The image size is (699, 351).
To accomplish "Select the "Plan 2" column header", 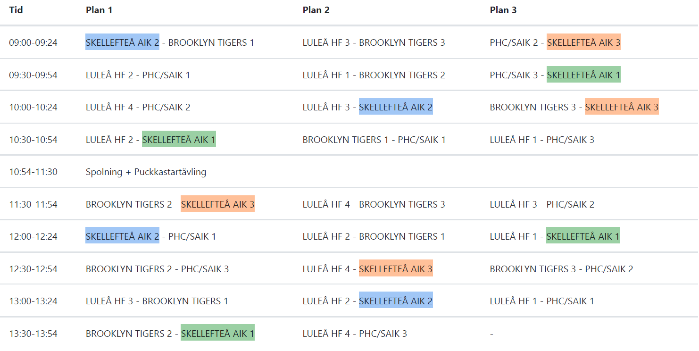I will point(316,10).
